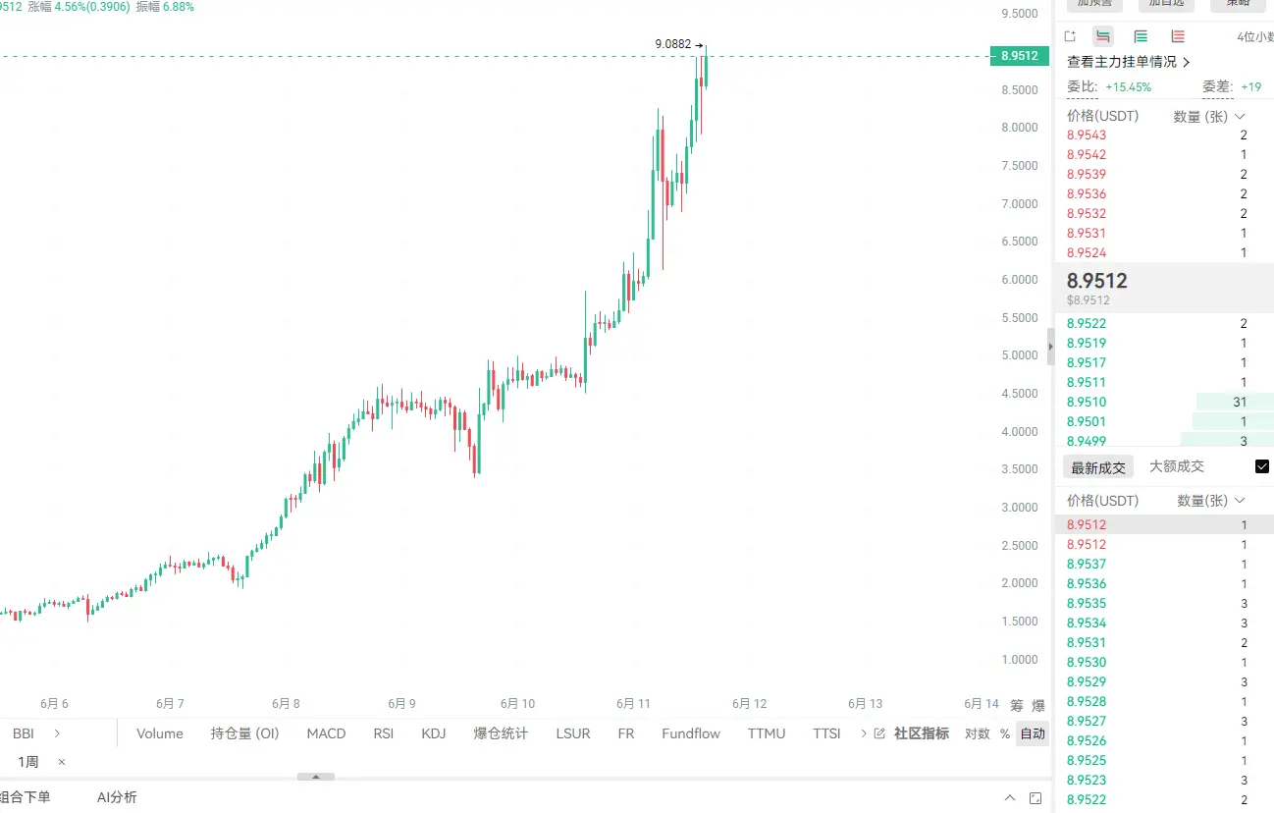Open the 数量 (张) dropdown in recent trades
The image size is (1274, 813).
pos(1211,501)
